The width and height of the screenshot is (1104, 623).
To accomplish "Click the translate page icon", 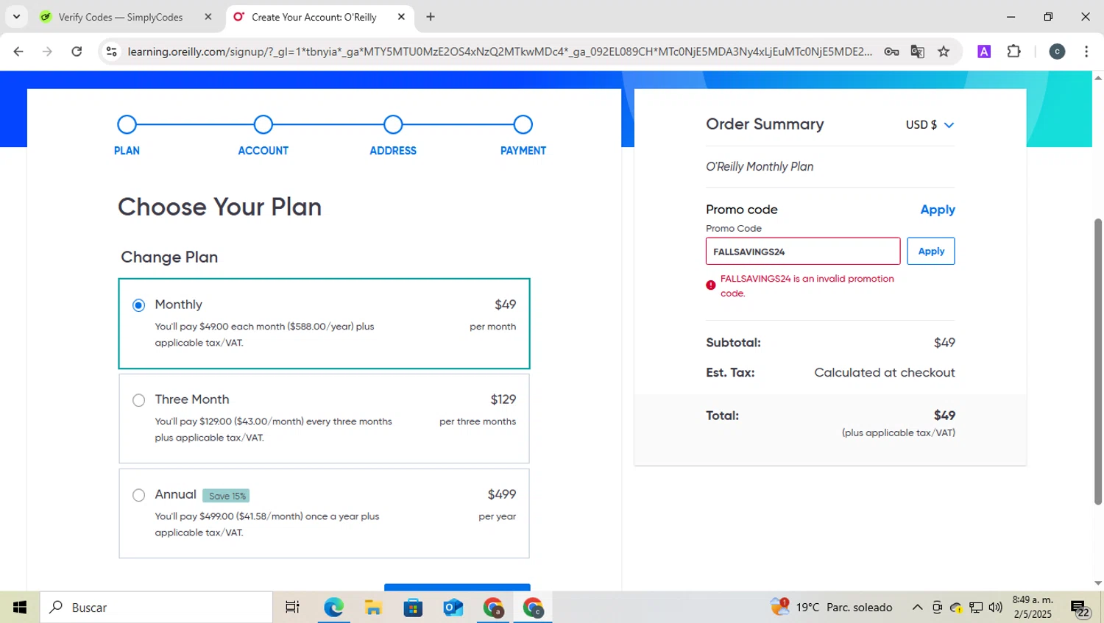I will click(918, 51).
